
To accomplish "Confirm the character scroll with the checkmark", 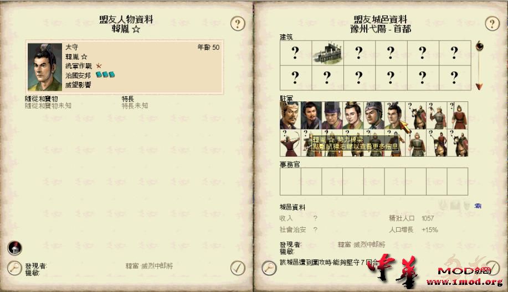I will tap(238, 268).
